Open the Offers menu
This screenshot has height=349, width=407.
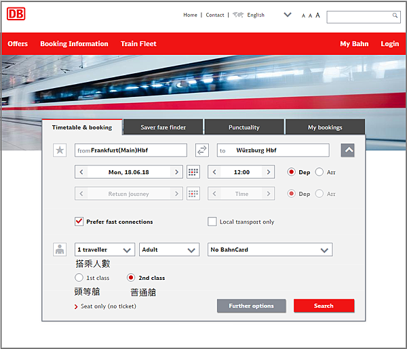click(x=18, y=44)
